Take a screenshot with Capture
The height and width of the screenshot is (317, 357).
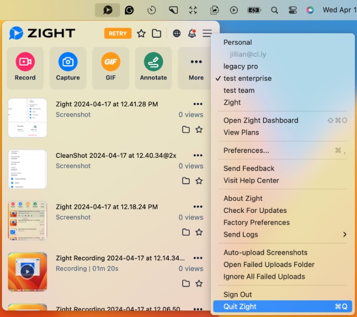68,68
